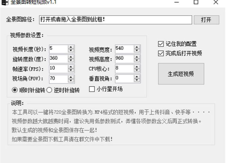Screen dimensions: 227x163
Task: Click the 帧速率(FPS) value field showing 10
Action: click(x=59, y=69)
